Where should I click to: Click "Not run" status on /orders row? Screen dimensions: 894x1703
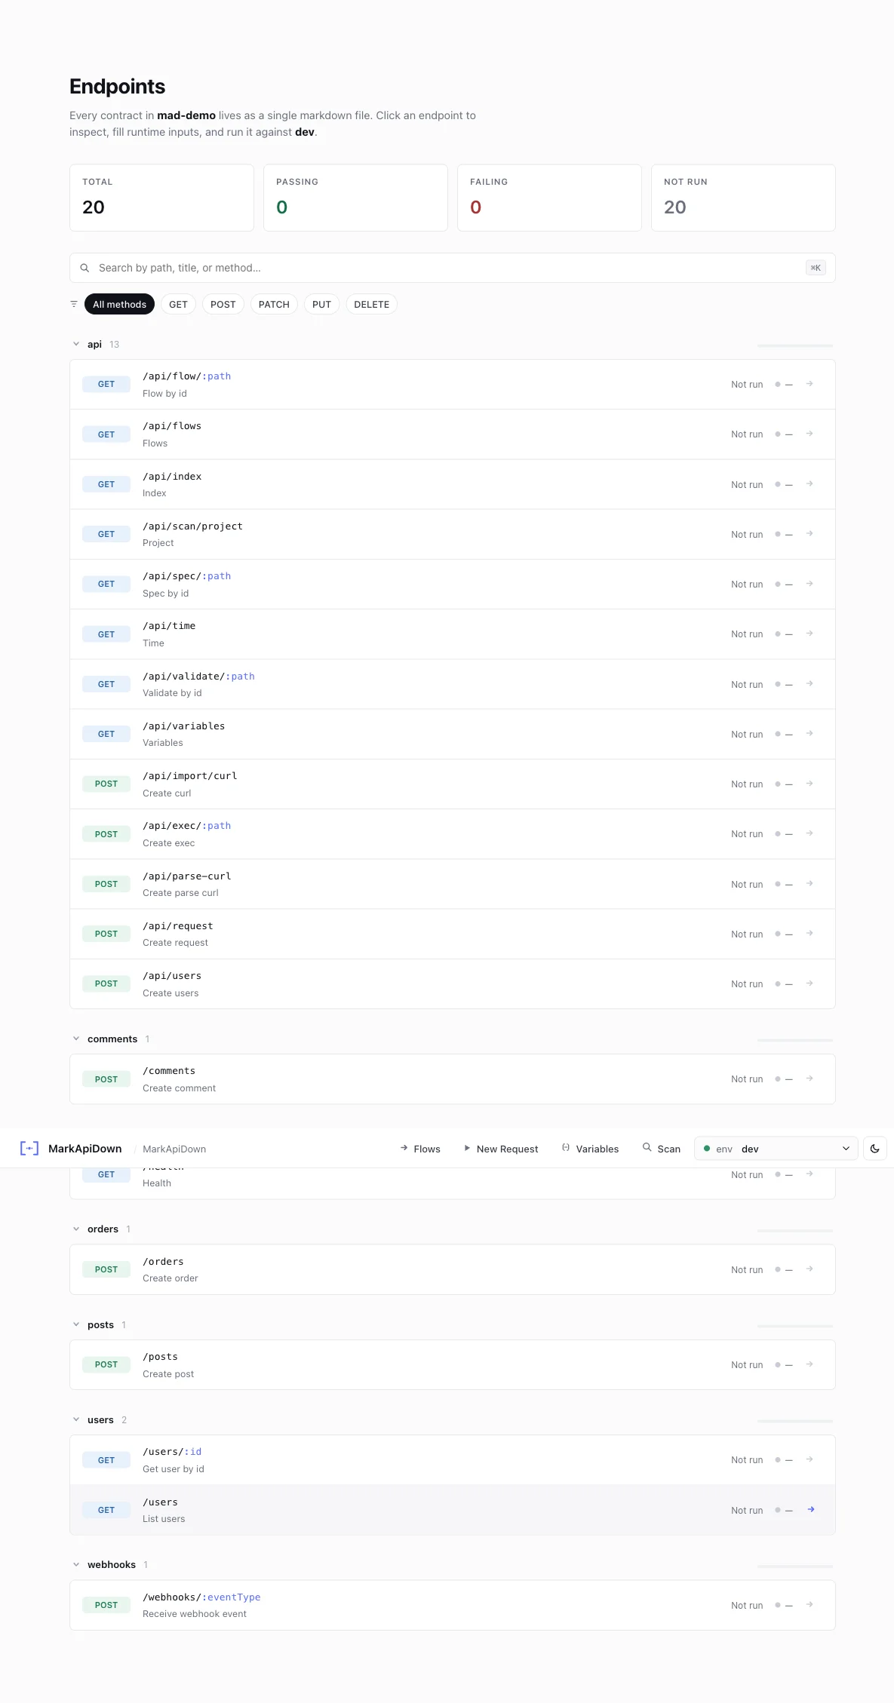[747, 1270]
